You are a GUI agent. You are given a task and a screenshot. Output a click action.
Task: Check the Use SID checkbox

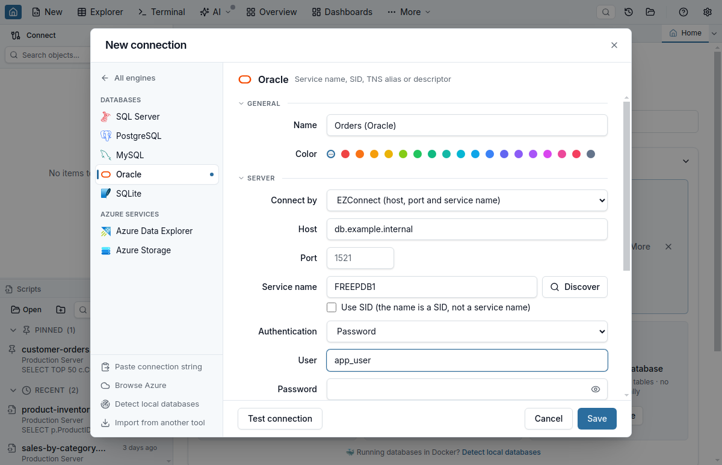coord(332,307)
